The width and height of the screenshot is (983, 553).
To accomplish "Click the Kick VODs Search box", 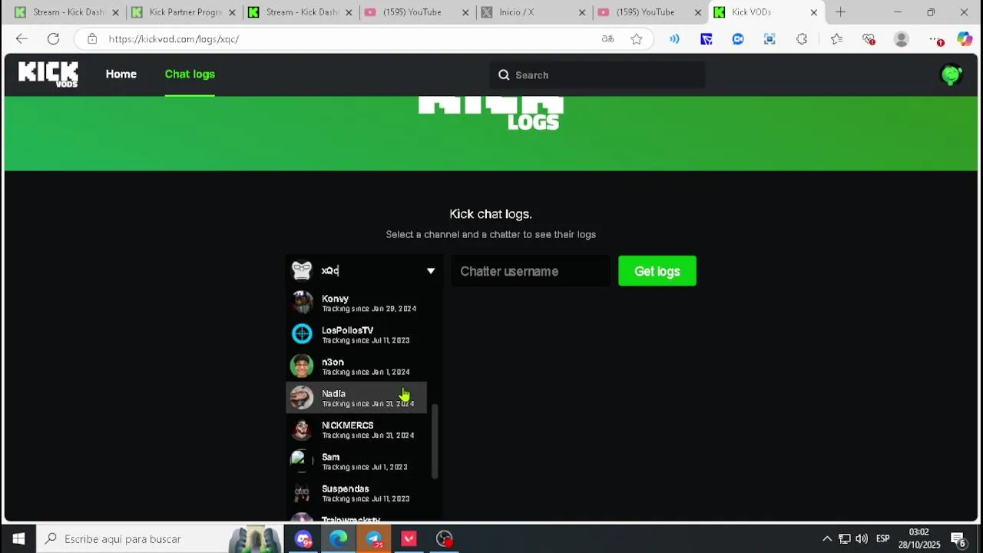I will tap(597, 75).
